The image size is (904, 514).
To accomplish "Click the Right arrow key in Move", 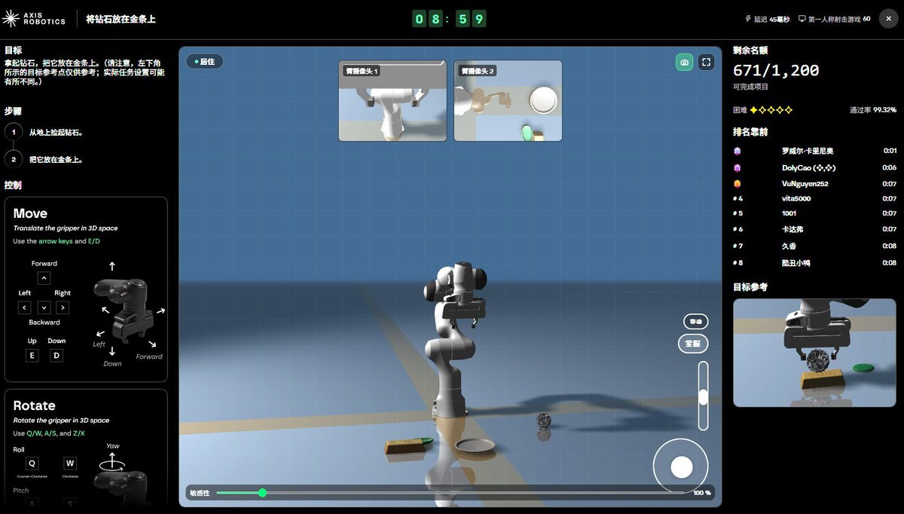I will (63, 307).
